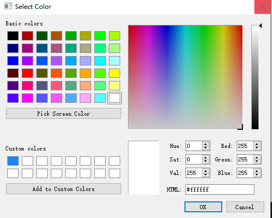
Task: Decrease Val with the down arrow
Action: [x=206, y=175]
